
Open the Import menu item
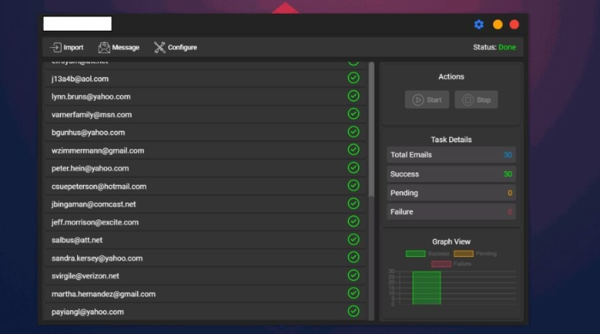(x=67, y=47)
